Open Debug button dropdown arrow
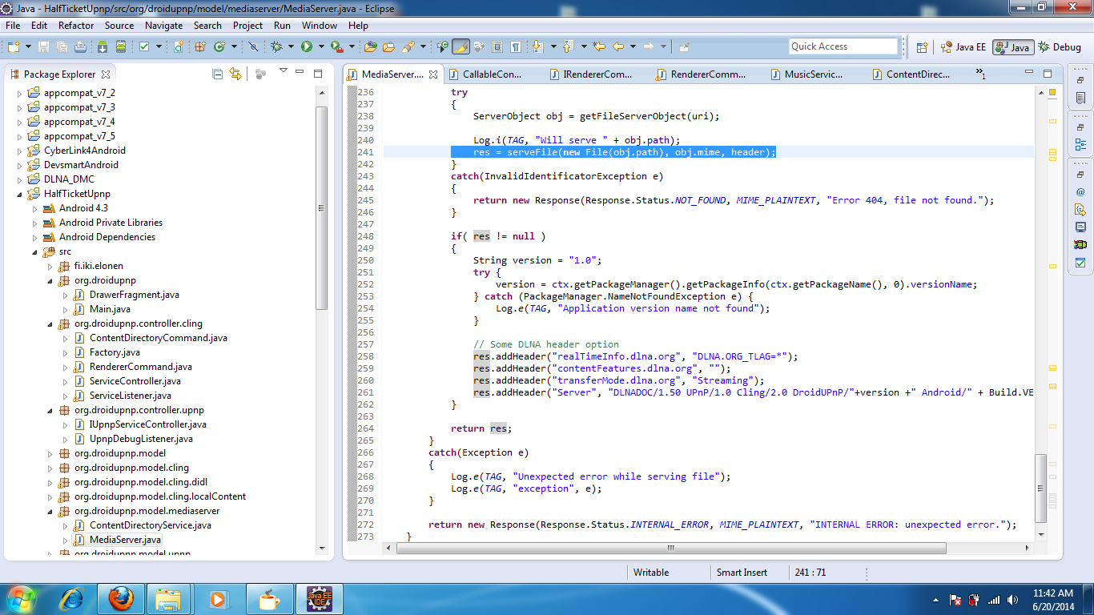The height and width of the screenshot is (615, 1094). [291, 46]
